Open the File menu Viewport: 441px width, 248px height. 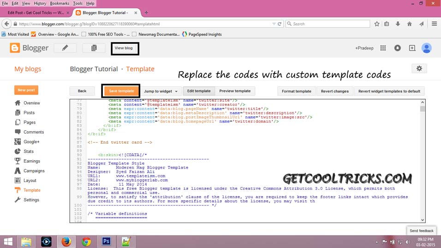(x=5, y=3)
